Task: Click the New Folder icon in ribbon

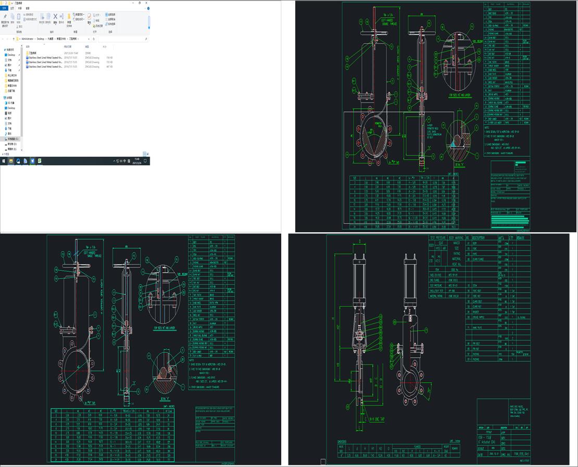Action: (69, 17)
